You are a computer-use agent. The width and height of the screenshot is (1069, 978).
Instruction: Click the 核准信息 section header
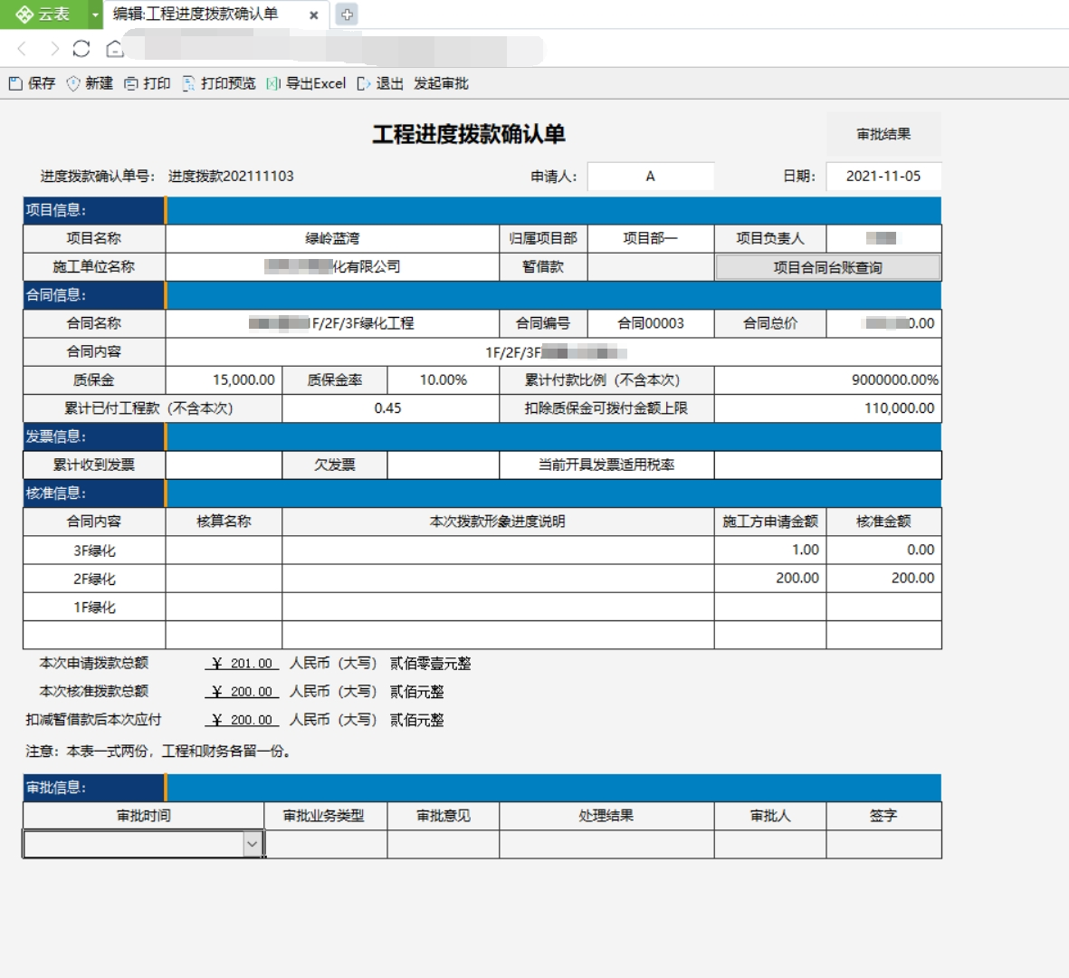coord(94,494)
